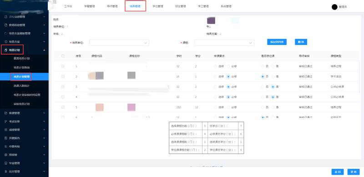Switch to the 学工管理 tab
This screenshot has height=177, width=364.
(x=203, y=6)
